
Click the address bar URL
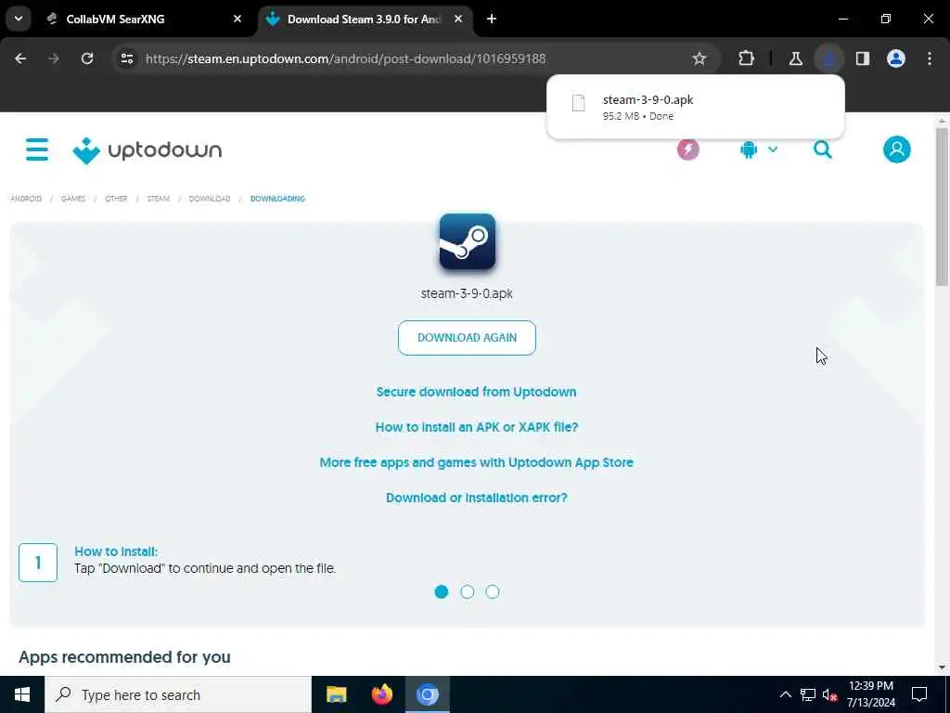click(345, 58)
